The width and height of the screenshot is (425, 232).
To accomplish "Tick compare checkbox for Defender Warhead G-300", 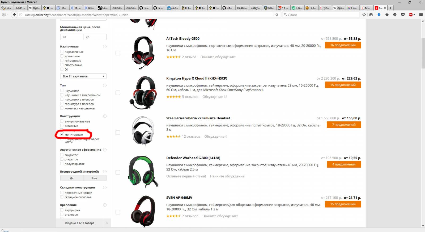I will click(118, 172).
